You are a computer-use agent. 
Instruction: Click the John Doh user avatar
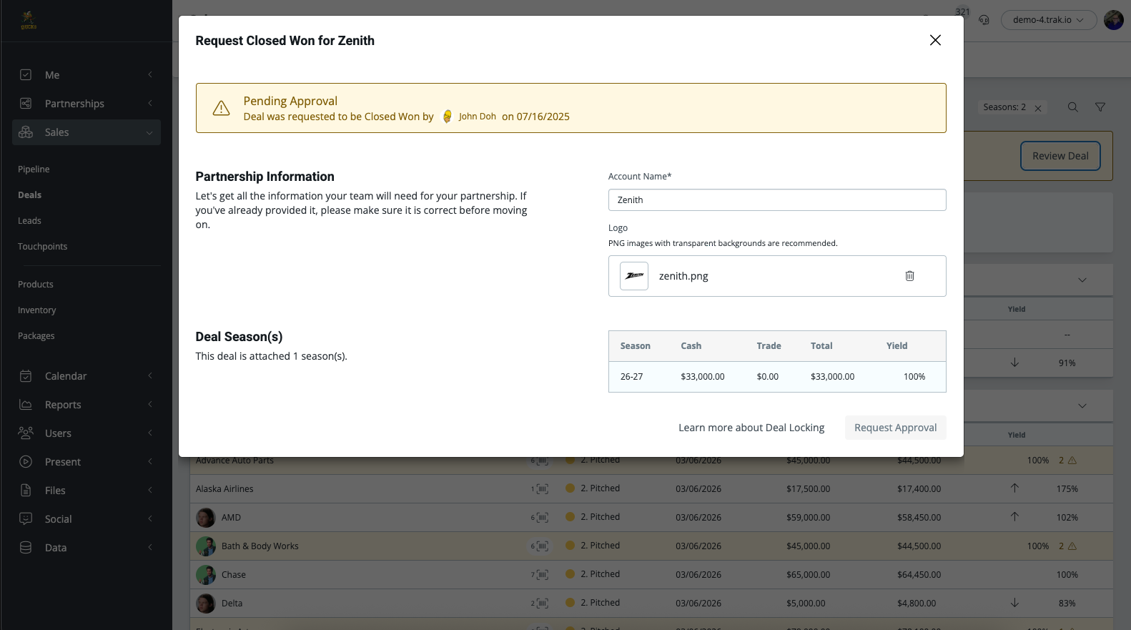click(448, 117)
